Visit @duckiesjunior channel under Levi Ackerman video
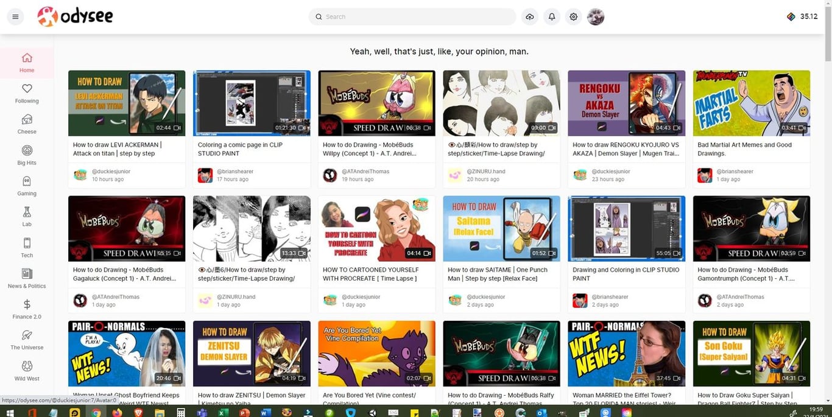Viewport: 832px width, 417px height. [x=111, y=172]
